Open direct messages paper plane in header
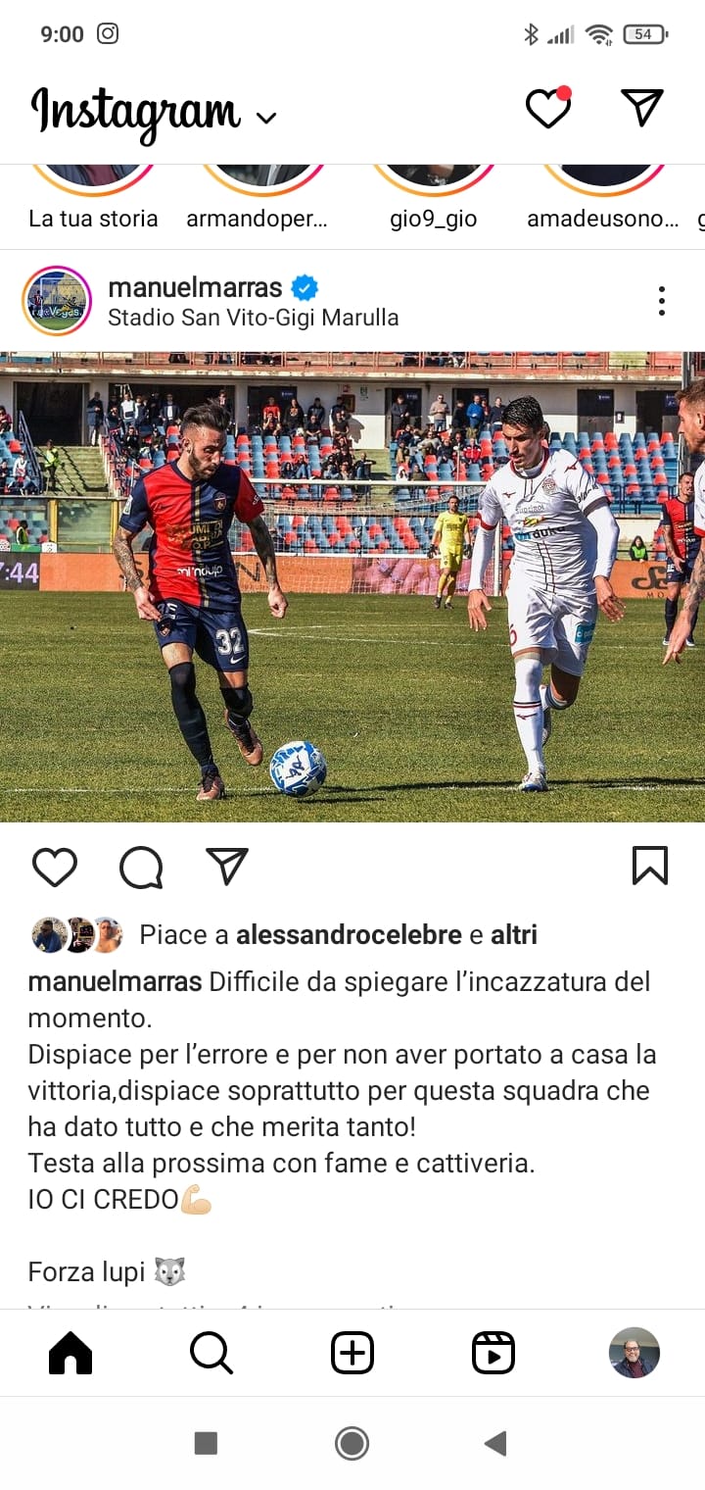The width and height of the screenshot is (705, 1490). pos(642,107)
